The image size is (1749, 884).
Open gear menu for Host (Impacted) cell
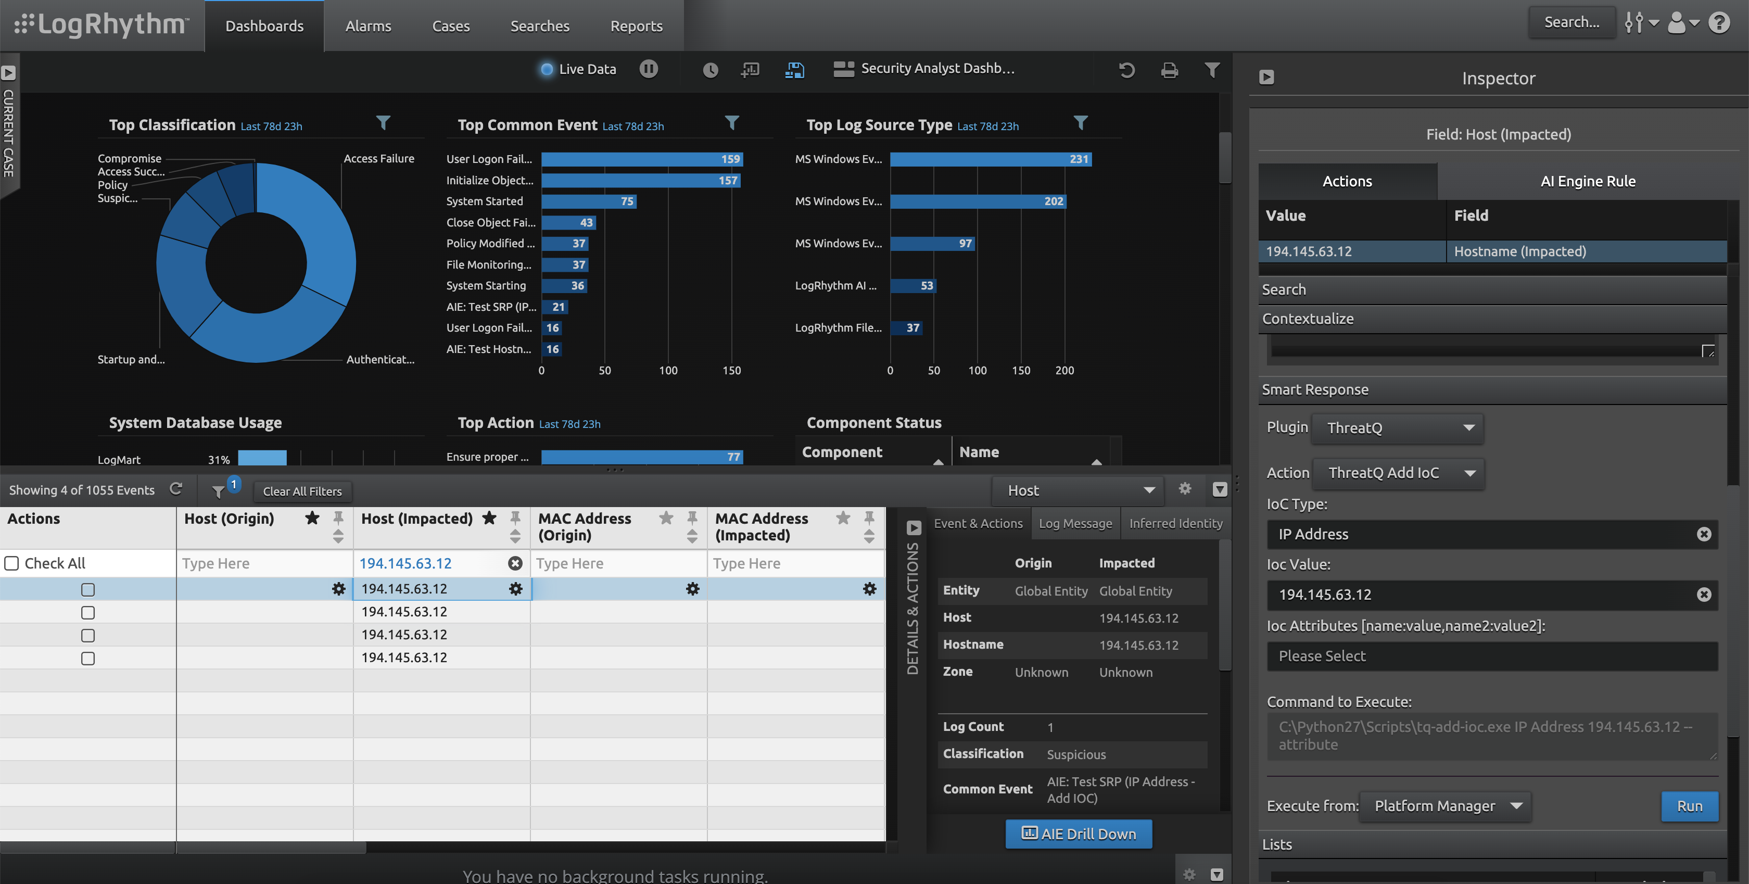(x=516, y=589)
